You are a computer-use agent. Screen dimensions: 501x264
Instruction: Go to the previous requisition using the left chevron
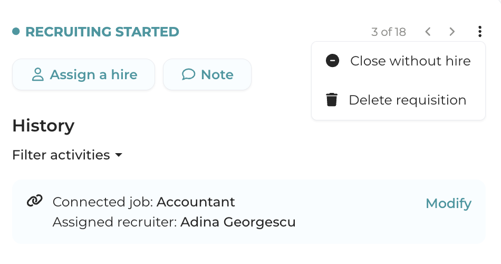pyautogui.click(x=428, y=32)
